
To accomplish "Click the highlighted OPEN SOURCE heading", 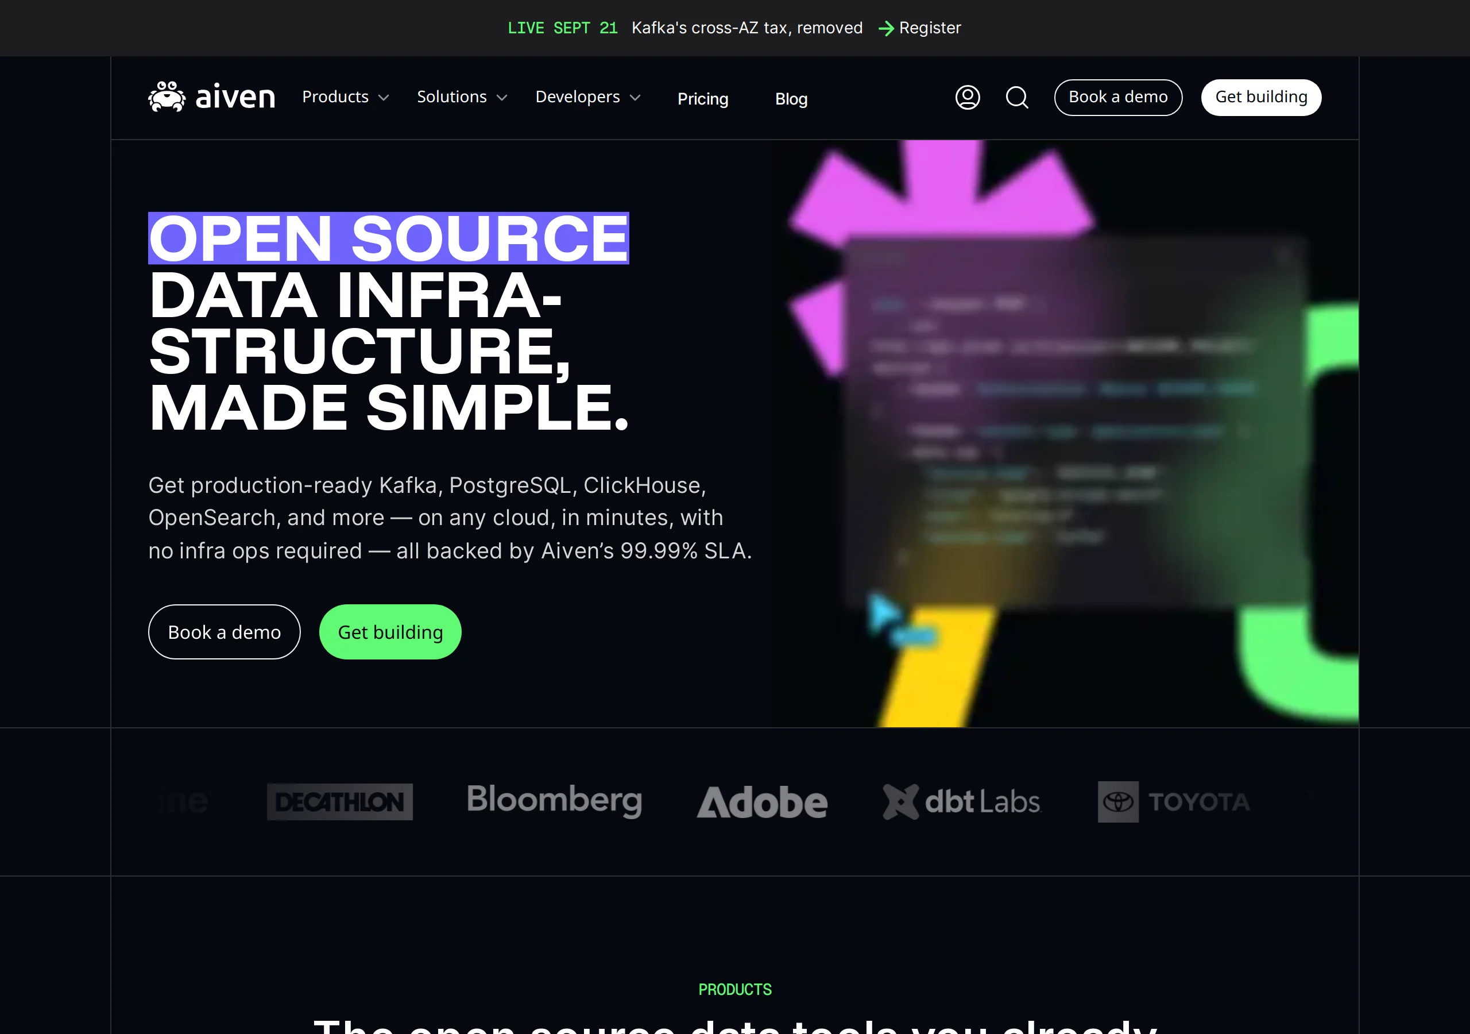I will [x=389, y=238].
